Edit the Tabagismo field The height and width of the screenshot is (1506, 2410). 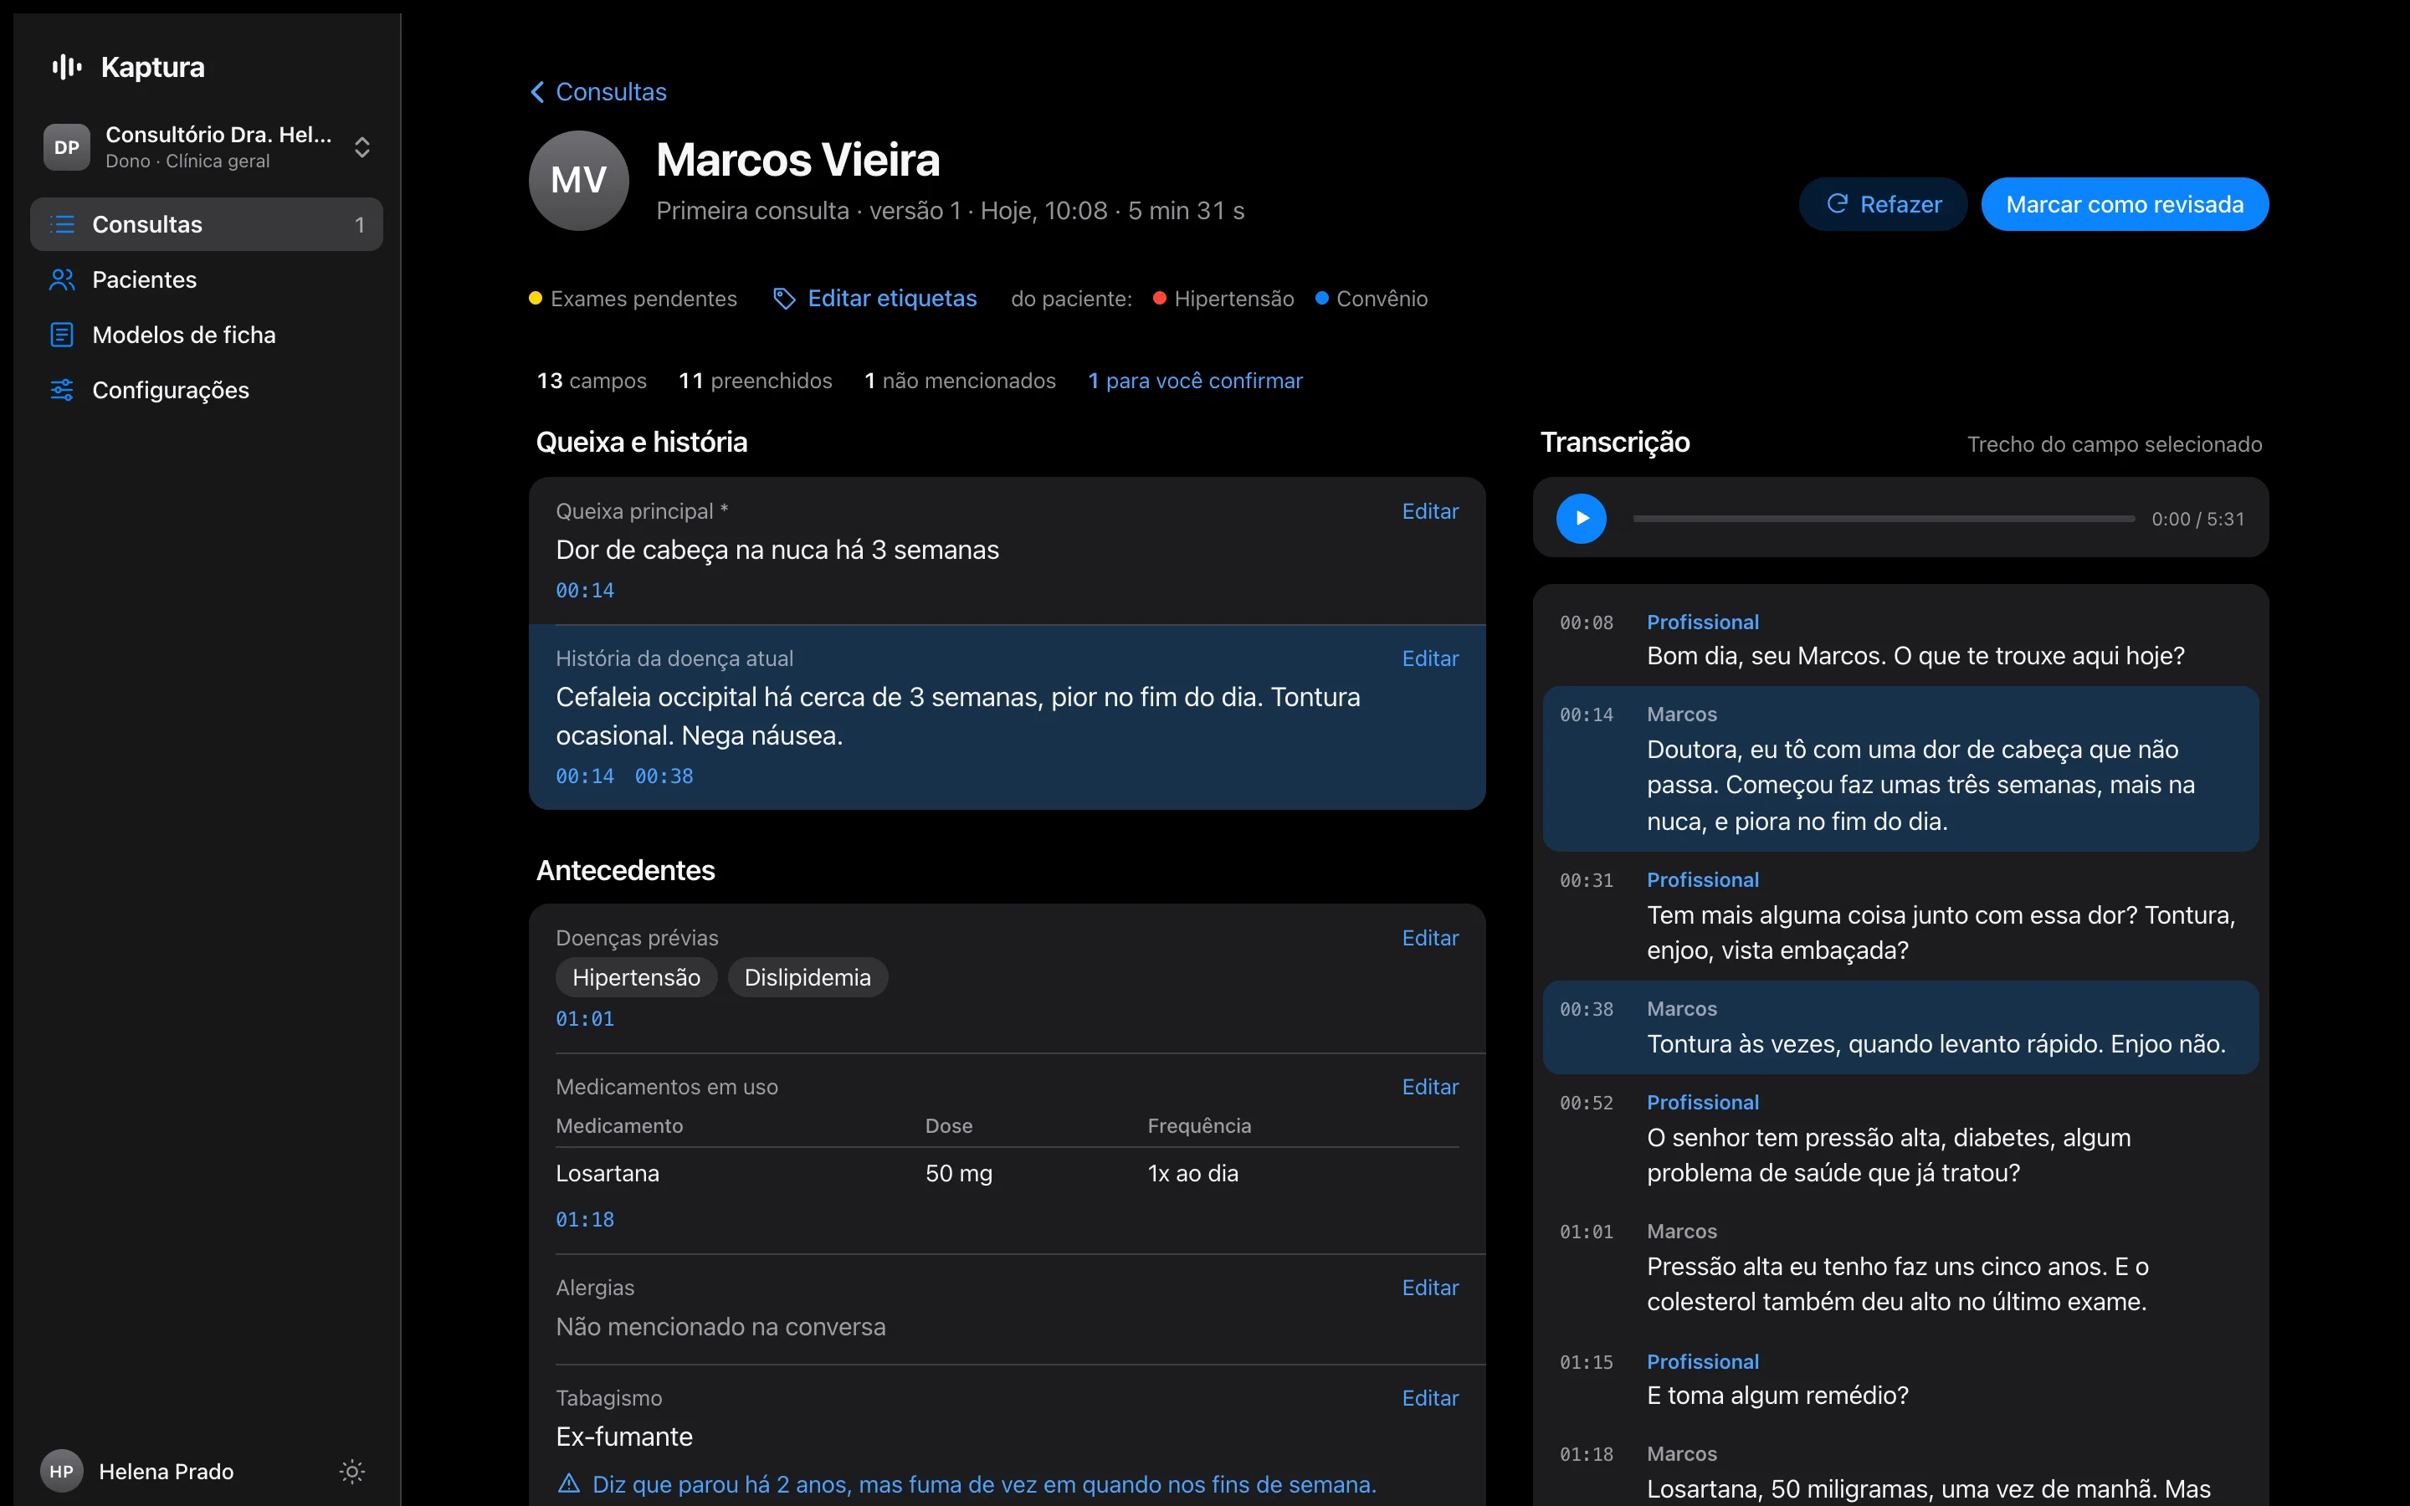tap(1430, 1398)
